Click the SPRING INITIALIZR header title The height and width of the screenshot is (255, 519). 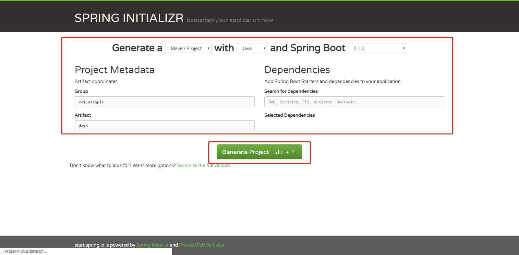pos(129,18)
